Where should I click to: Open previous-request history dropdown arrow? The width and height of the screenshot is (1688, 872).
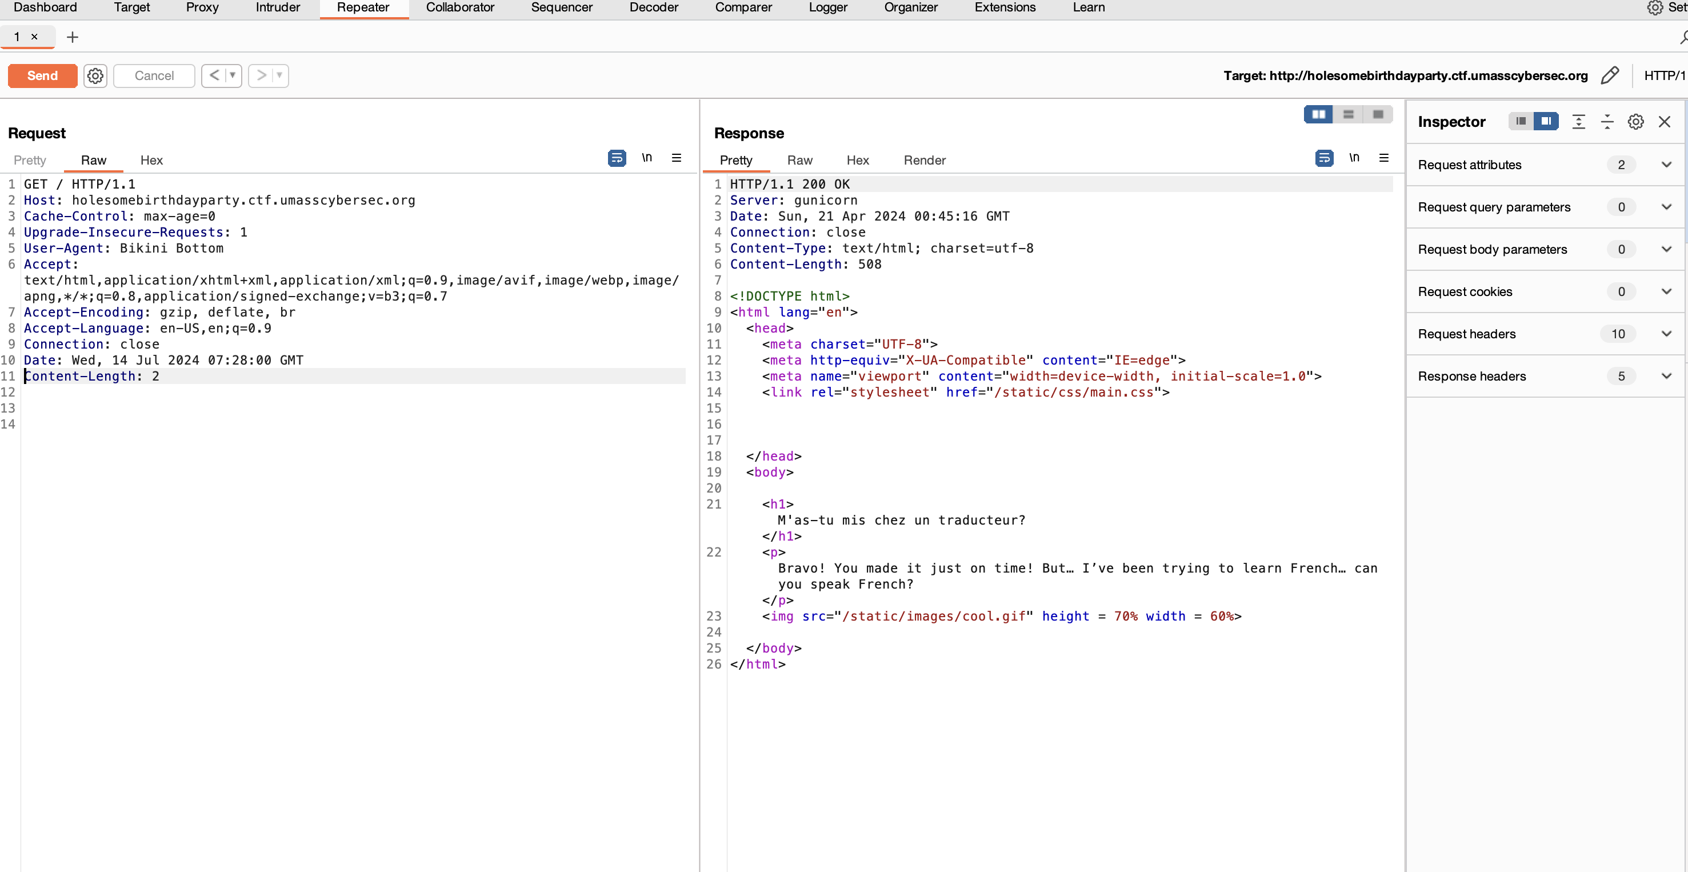click(233, 75)
